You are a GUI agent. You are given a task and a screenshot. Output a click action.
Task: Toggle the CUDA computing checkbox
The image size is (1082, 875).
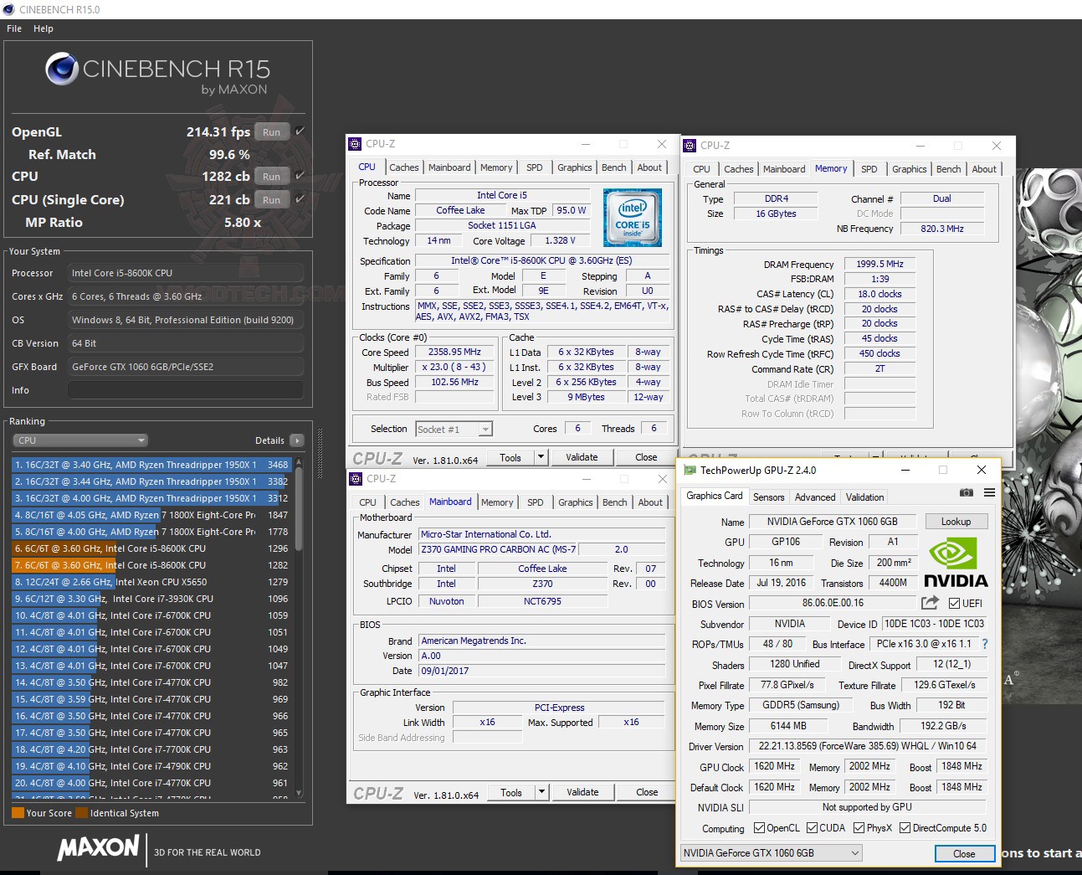pos(812,828)
